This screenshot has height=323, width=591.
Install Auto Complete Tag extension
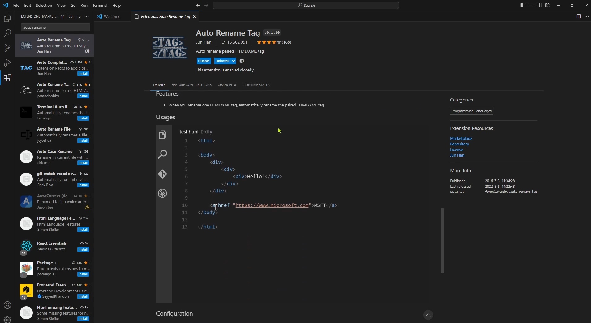(83, 74)
